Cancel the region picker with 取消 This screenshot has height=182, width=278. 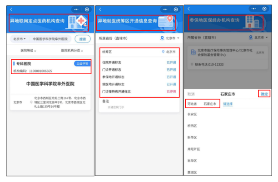click(191, 94)
